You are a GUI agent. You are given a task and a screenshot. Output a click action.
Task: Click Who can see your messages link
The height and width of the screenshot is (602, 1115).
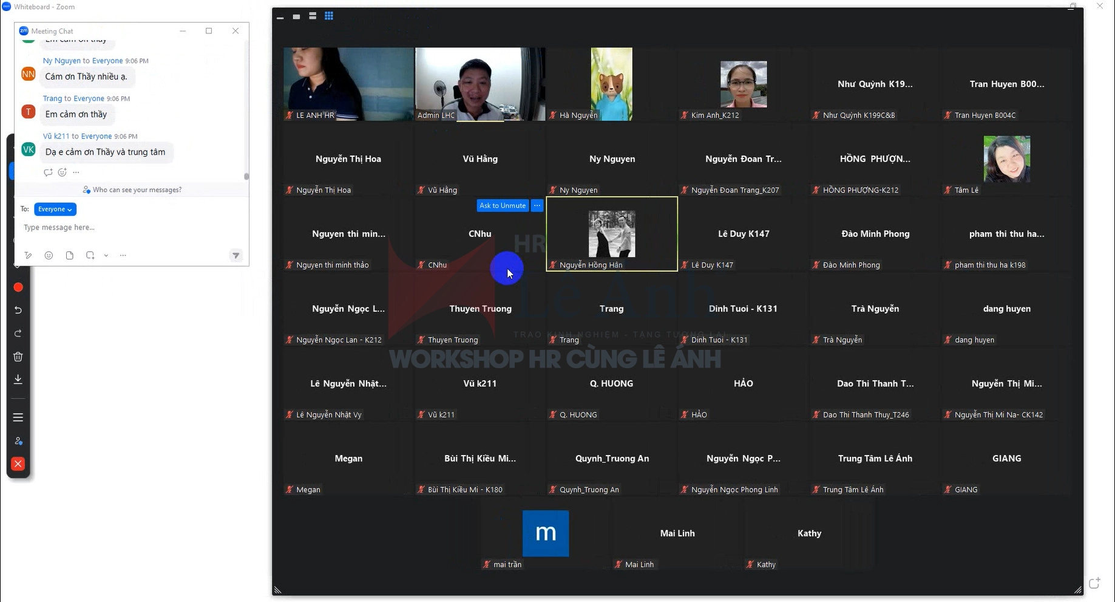point(137,190)
